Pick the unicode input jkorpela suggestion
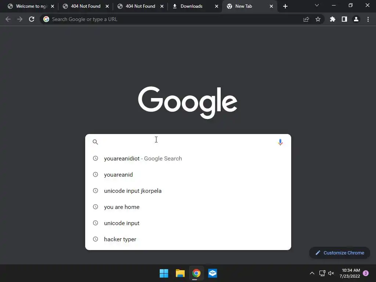 [188, 191]
